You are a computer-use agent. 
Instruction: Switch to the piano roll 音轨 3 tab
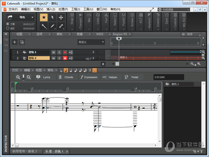coord(26,151)
